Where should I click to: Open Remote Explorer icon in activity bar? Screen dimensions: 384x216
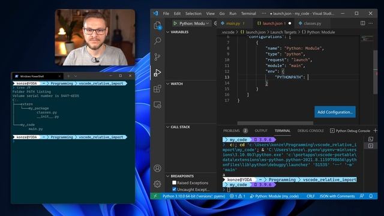pyautogui.click(x=157, y=105)
